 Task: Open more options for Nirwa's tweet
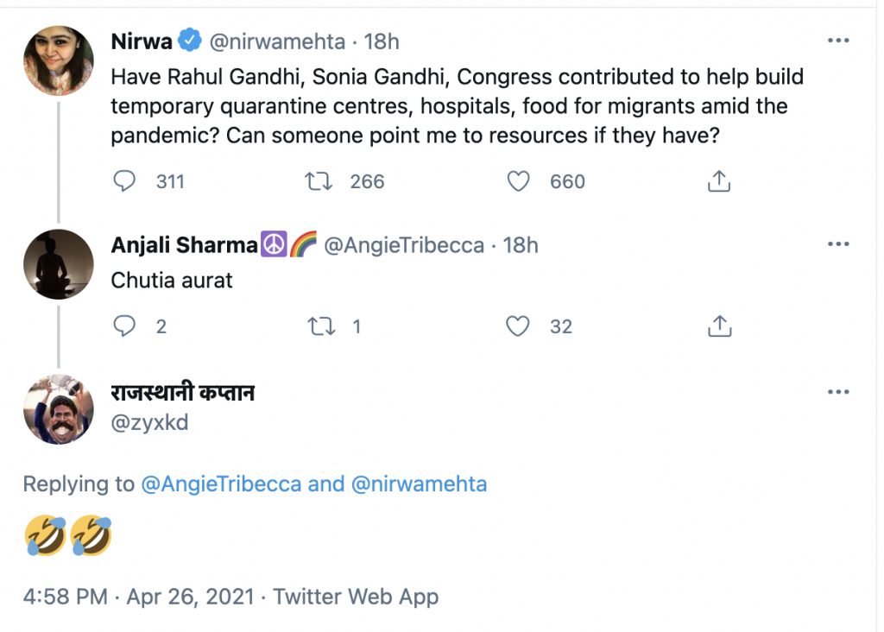point(838,41)
